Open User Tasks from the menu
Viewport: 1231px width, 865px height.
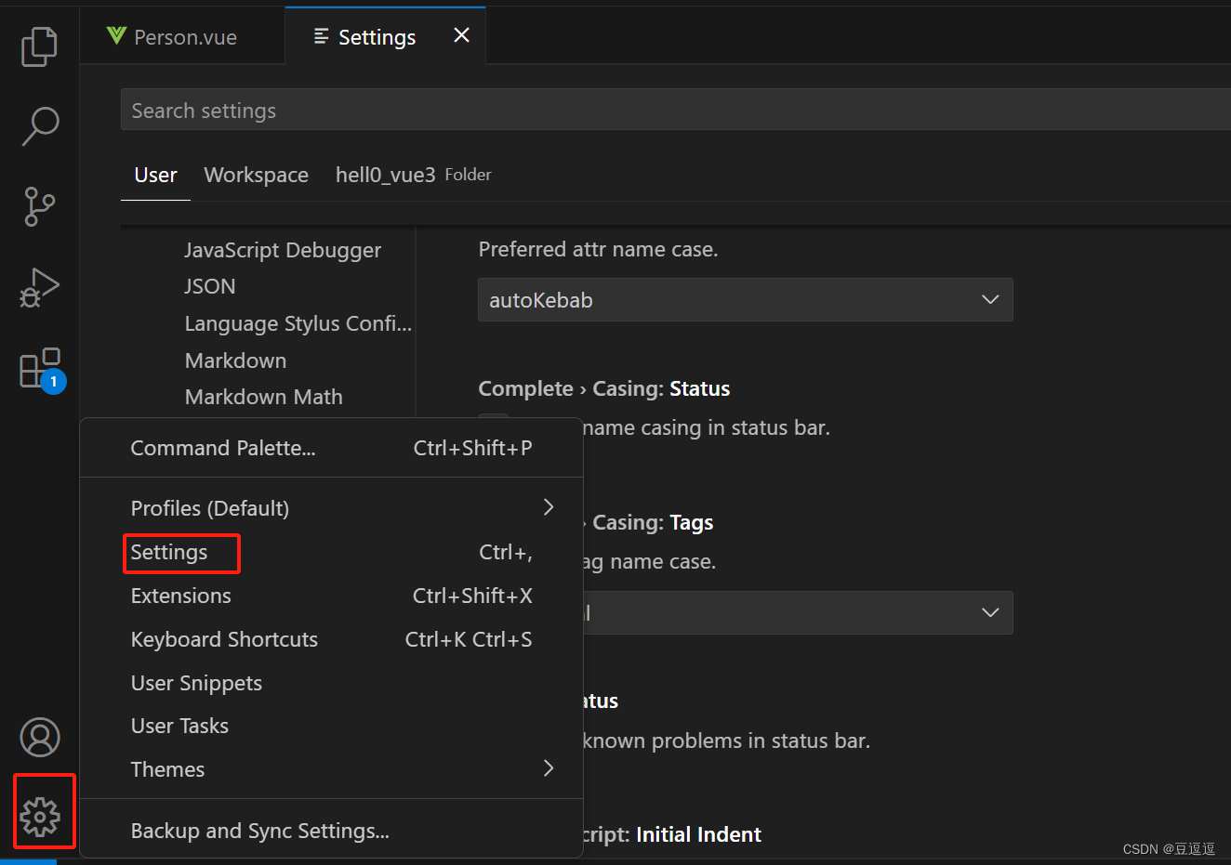tap(331, 726)
